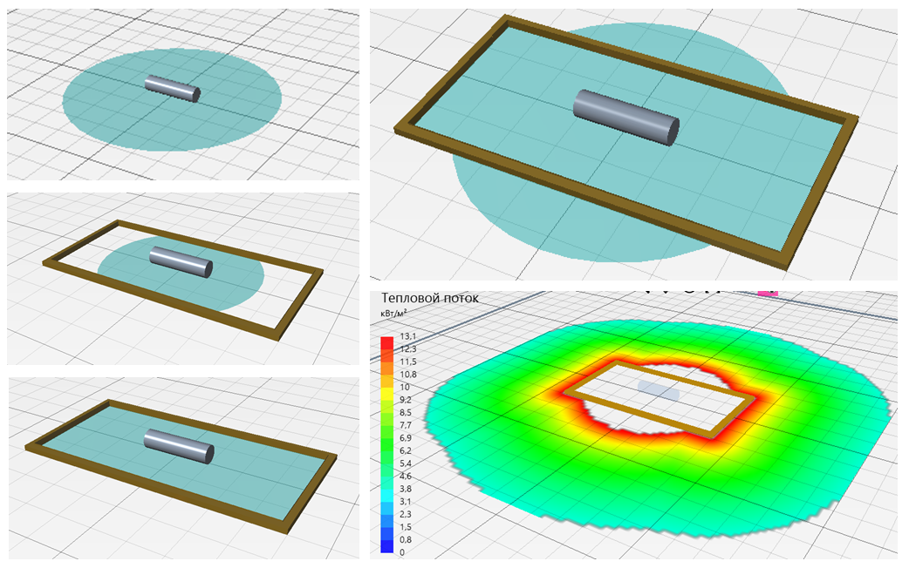Click the legend value '1,5'
Image resolution: width=909 pixels, height=568 pixels.
[406, 527]
